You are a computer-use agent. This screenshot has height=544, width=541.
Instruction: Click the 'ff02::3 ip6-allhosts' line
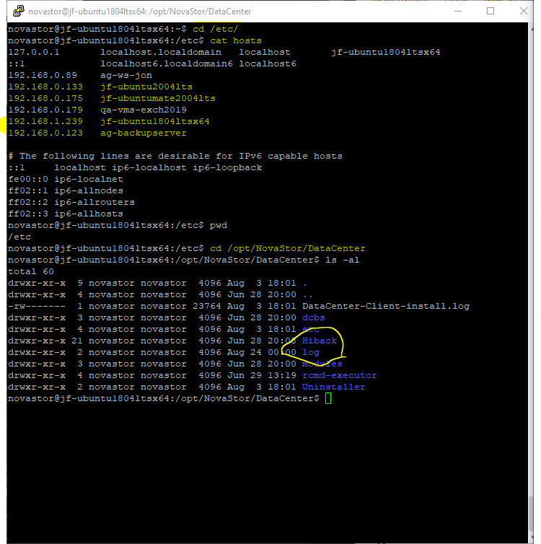66,214
